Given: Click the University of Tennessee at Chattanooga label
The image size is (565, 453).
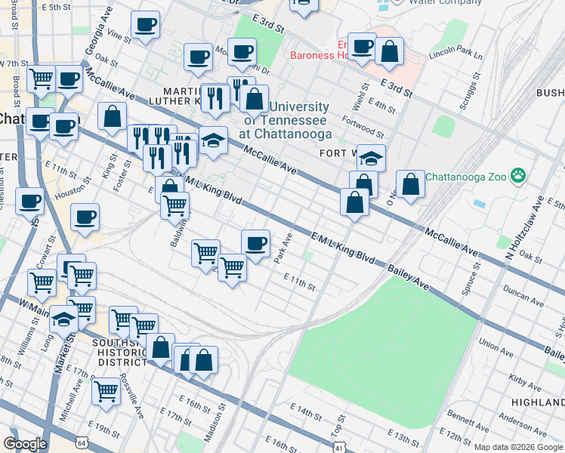Looking at the screenshot, I should coord(286,120).
